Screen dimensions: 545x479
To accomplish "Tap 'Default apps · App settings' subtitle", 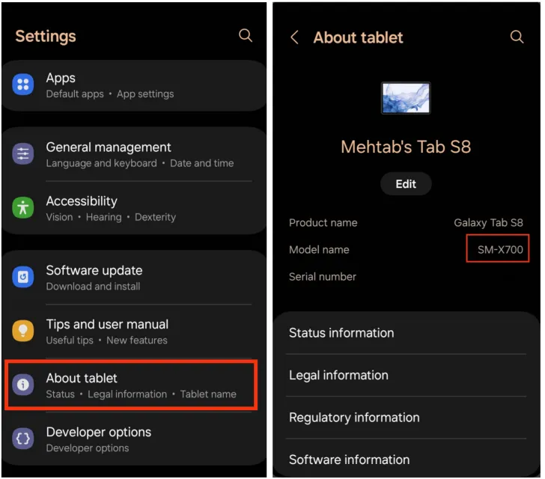I will coord(110,94).
